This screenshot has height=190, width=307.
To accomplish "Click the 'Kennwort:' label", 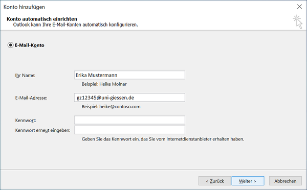I will (x=26, y=120).
